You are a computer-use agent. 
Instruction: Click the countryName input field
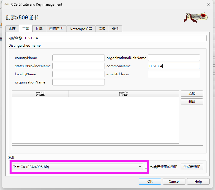click(x=78, y=58)
